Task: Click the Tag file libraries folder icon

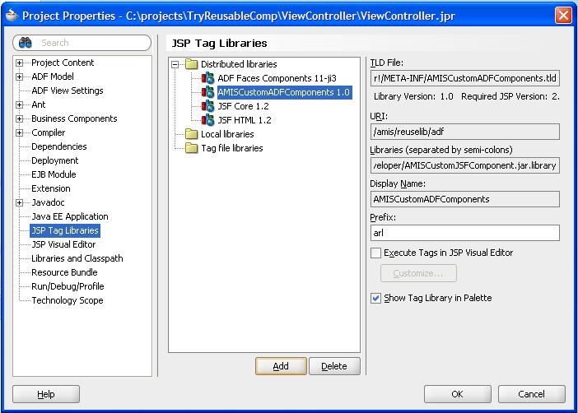Action: tap(192, 148)
